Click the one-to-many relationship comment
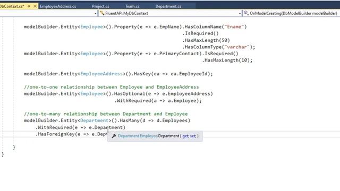 click(106, 114)
